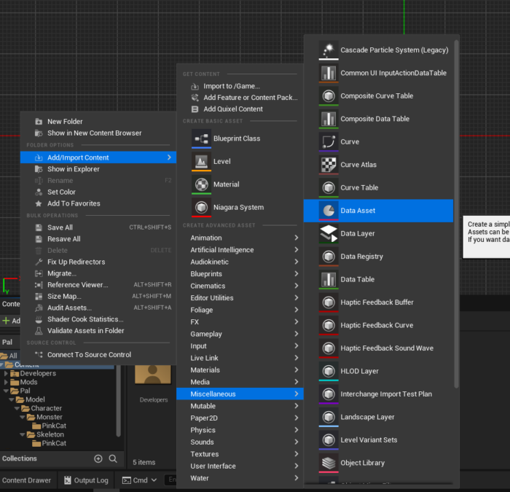Open the Audiokinetic submenu
The height and width of the screenshot is (492, 510).
pos(240,262)
